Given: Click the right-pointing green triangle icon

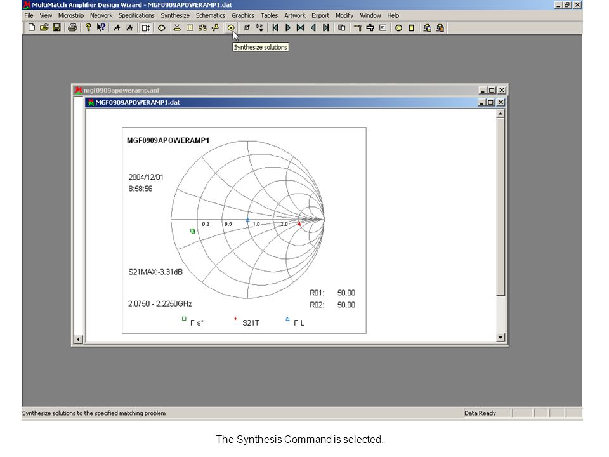Looking at the screenshot, I should pos(288,28).
